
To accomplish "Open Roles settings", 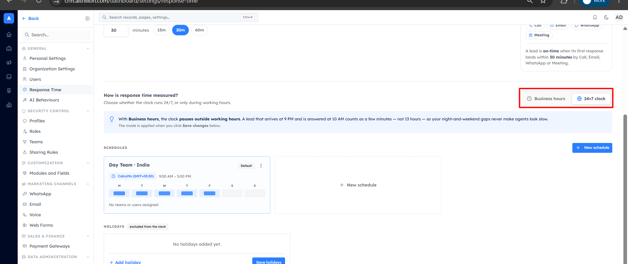I will click(x=56, y=132).
